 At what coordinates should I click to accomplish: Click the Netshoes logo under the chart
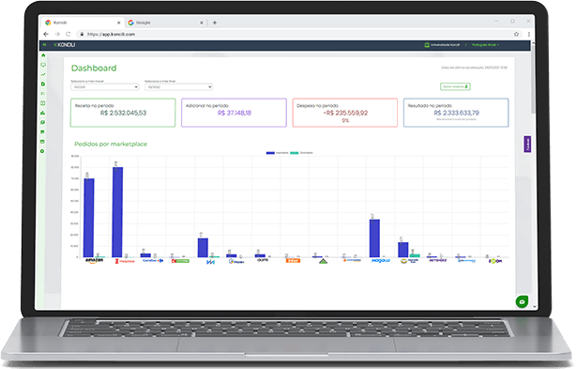(x=438, y=260)
